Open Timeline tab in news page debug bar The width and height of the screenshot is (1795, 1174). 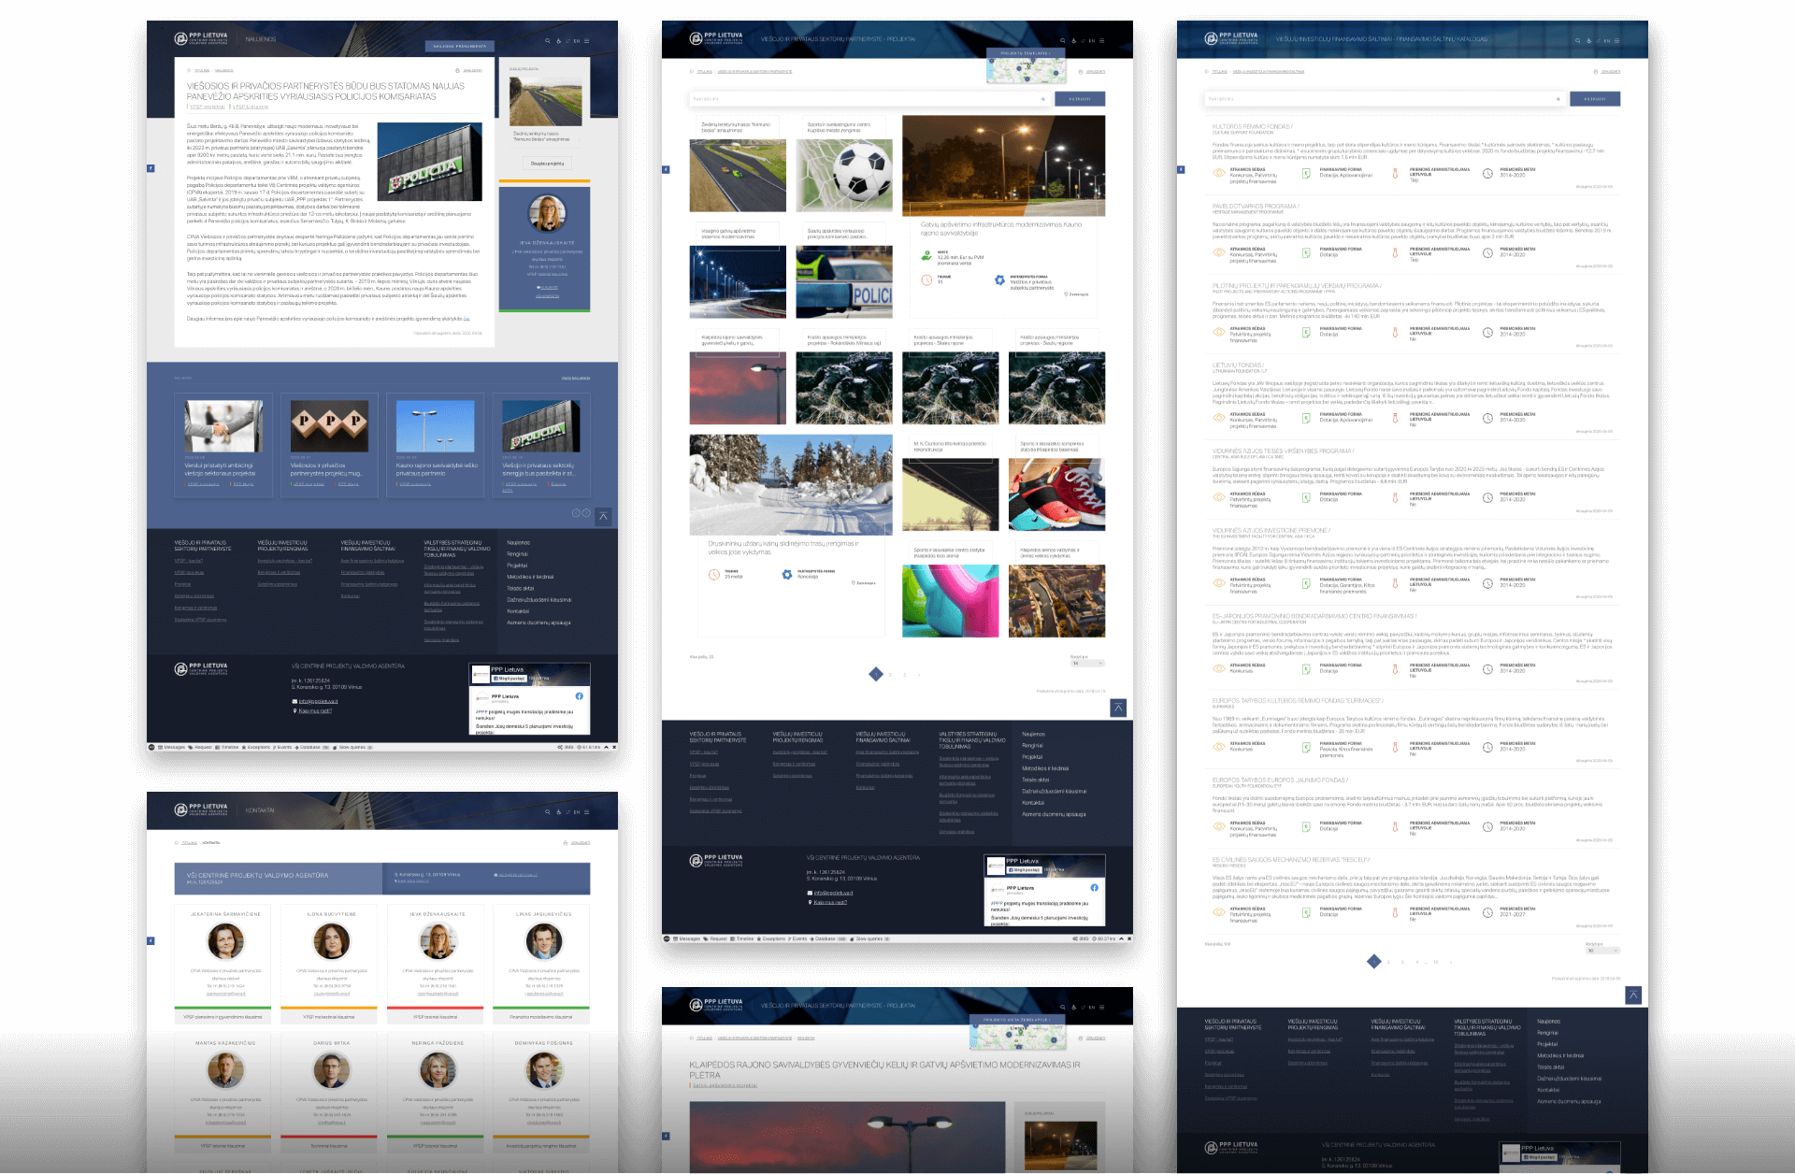point(228,747)
